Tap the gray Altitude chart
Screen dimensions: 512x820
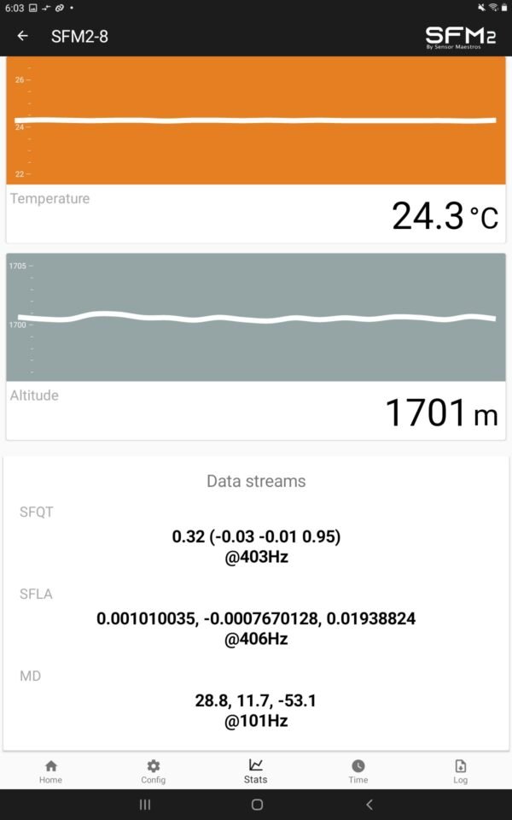(254, 320)
